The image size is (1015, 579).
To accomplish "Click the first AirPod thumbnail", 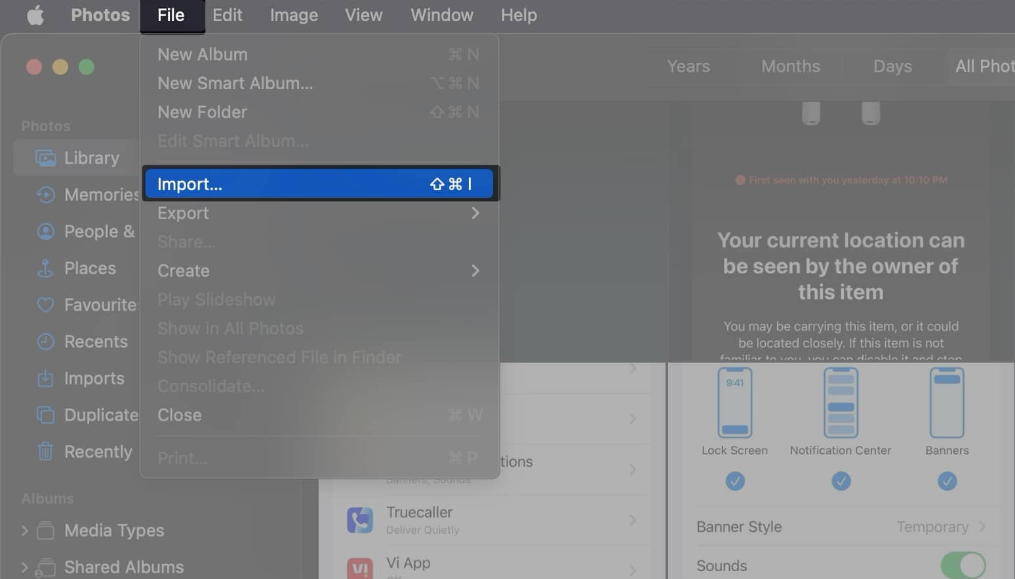I will coord(811,112).
